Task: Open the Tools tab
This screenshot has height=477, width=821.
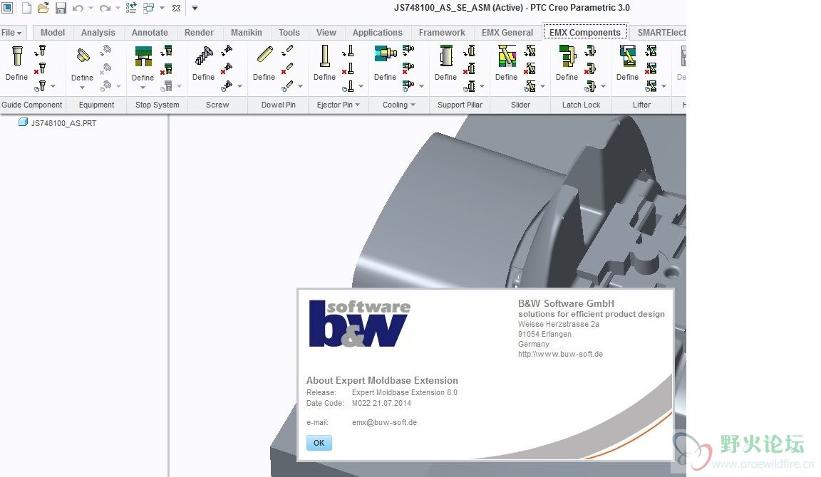Action: [289, 33]
